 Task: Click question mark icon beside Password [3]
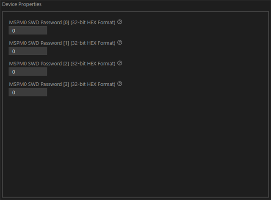(119, 84)
